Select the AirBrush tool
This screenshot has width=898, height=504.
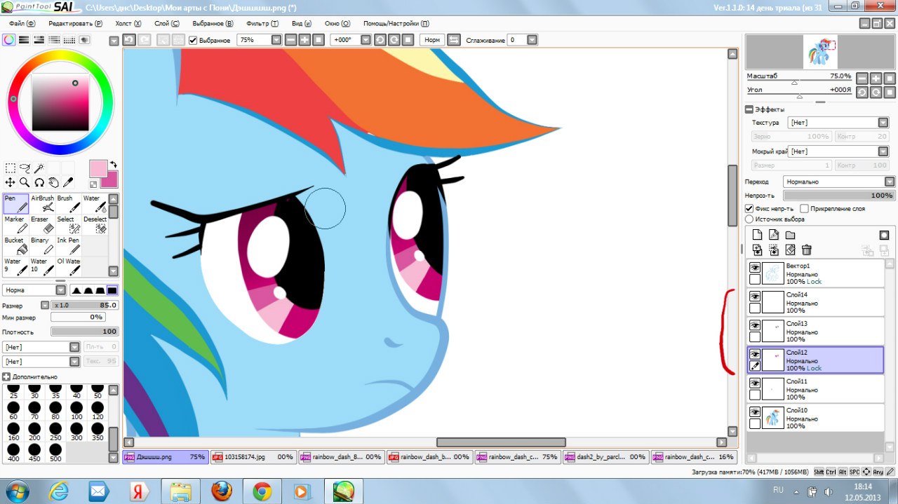point(42,203)
